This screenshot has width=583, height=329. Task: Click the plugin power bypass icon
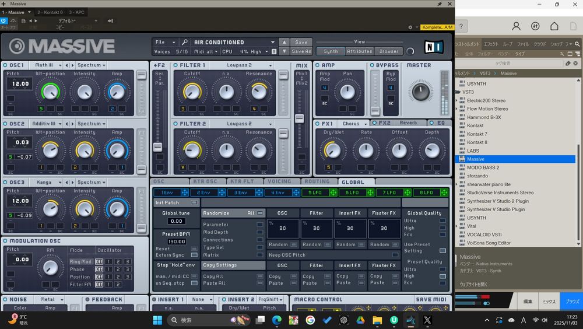coord(4,21)
